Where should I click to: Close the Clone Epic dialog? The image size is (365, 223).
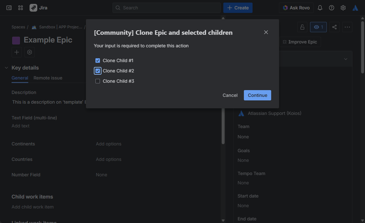266,32
